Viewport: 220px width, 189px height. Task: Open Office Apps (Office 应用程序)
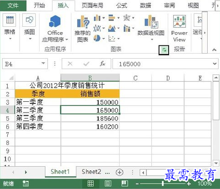coord(55,29)
